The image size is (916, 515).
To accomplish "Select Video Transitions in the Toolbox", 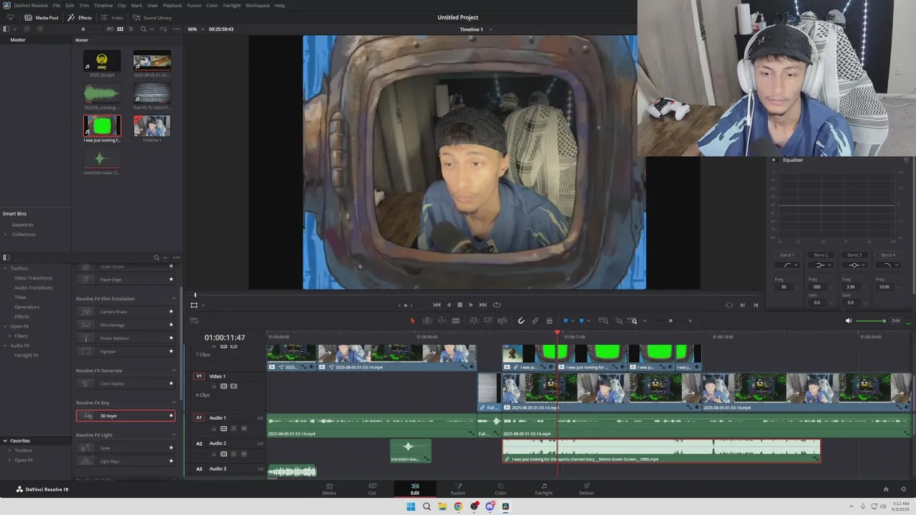I will tap(33, 278).
